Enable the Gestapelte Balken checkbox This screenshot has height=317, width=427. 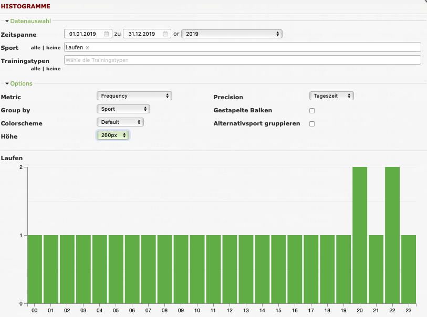(x=312, y=111)
